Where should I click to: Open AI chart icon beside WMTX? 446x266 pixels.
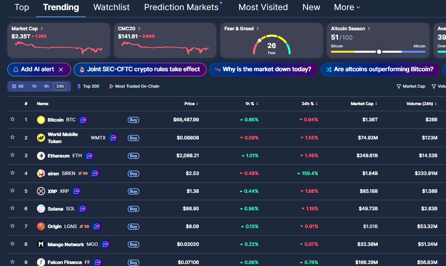(x=113, y=138)
